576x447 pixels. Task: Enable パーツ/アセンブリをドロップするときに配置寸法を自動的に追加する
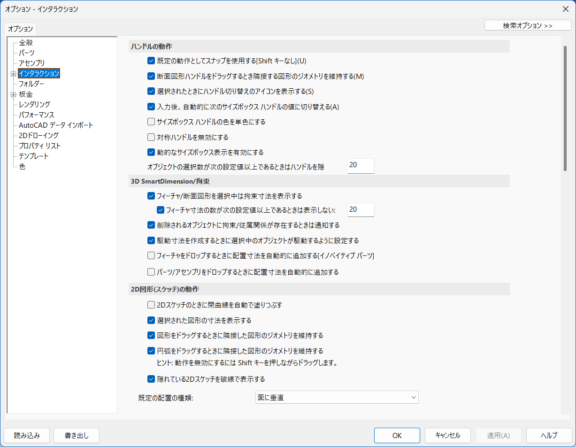(x=151, y=272)
